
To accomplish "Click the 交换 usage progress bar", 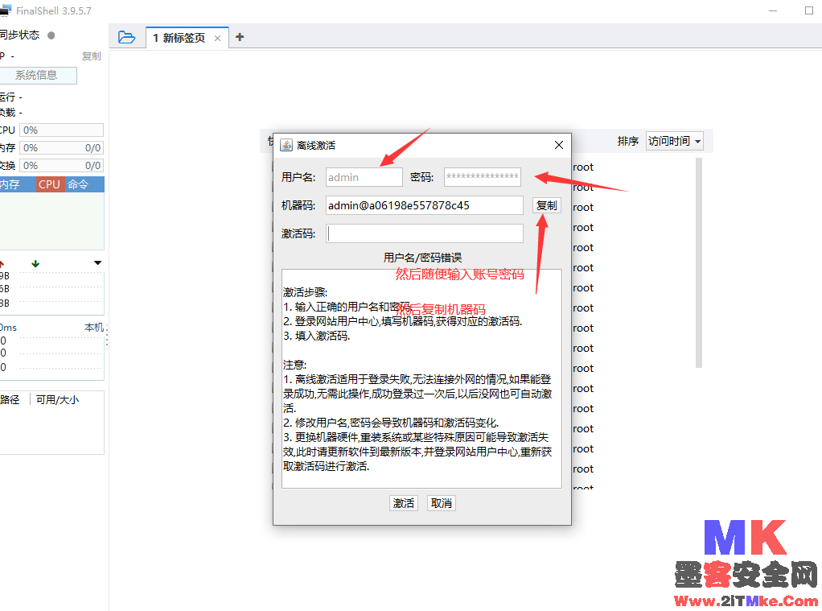I will (x=61, y=166).
